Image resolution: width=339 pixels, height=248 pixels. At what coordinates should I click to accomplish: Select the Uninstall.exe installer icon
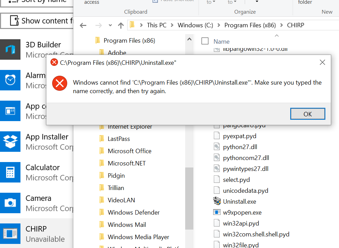pyautogui.click(x=217, y=201)
